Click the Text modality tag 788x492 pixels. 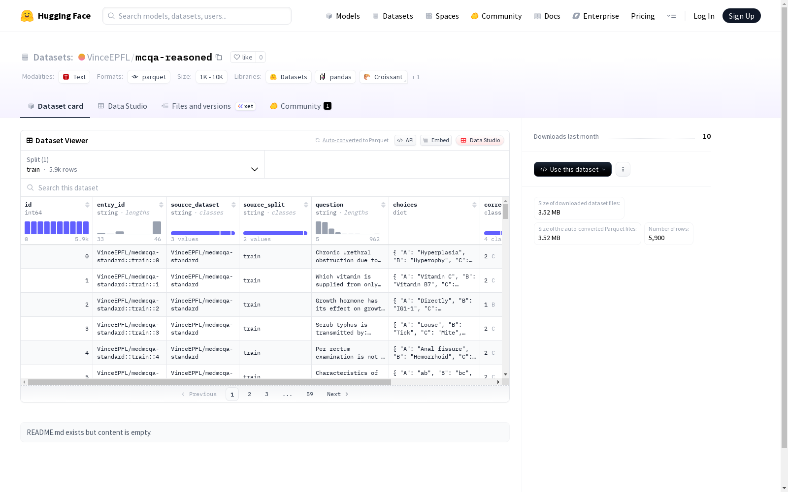coord(74,77)
